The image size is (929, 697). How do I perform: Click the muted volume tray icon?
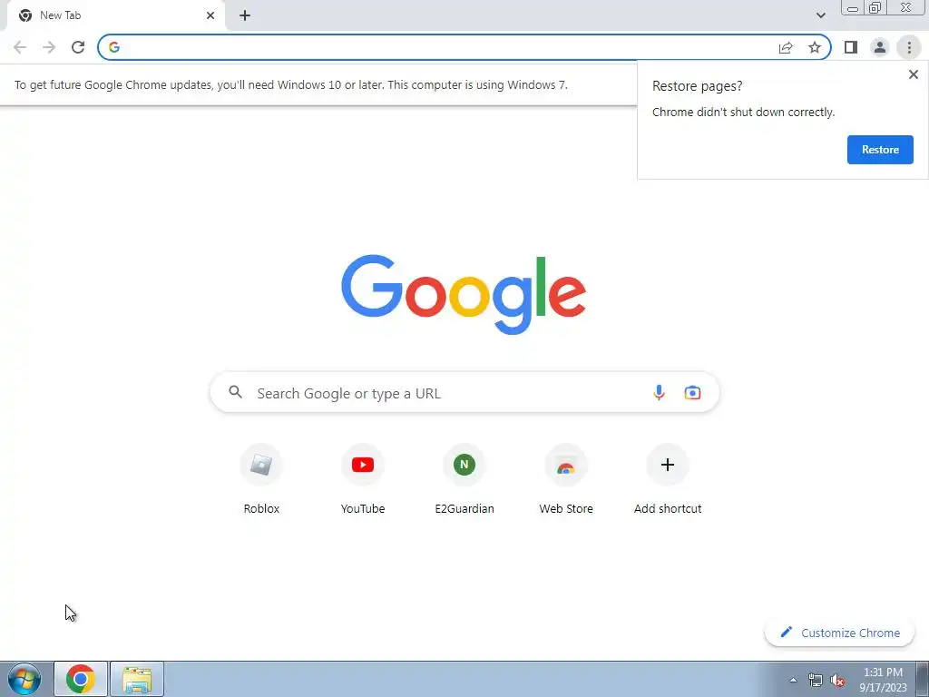837,680
